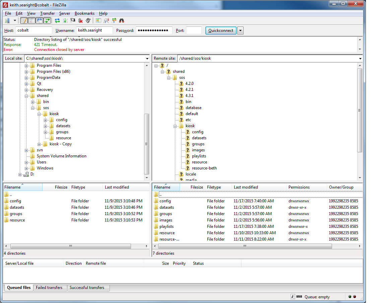Screen dimensions: 386x303
Task: Toggle the message log display
Action: (24, 21)
